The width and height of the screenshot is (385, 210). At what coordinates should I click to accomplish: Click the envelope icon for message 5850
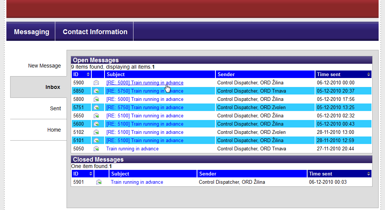point(96,91)
